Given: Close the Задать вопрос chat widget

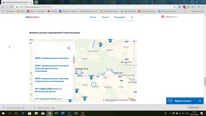Looking at the screenshot, I should [x=200, y=101].
